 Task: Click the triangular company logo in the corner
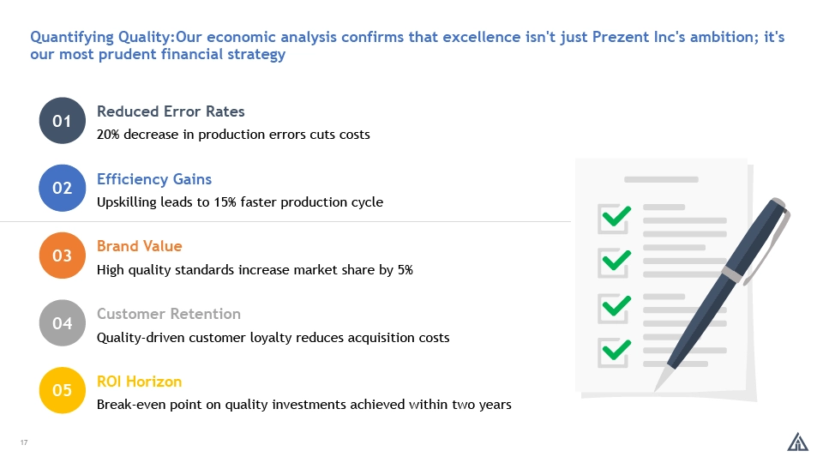click(798, 442)
